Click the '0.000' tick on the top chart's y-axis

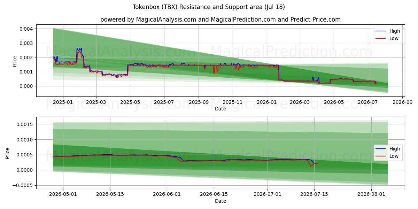click(x=27, y=86)
